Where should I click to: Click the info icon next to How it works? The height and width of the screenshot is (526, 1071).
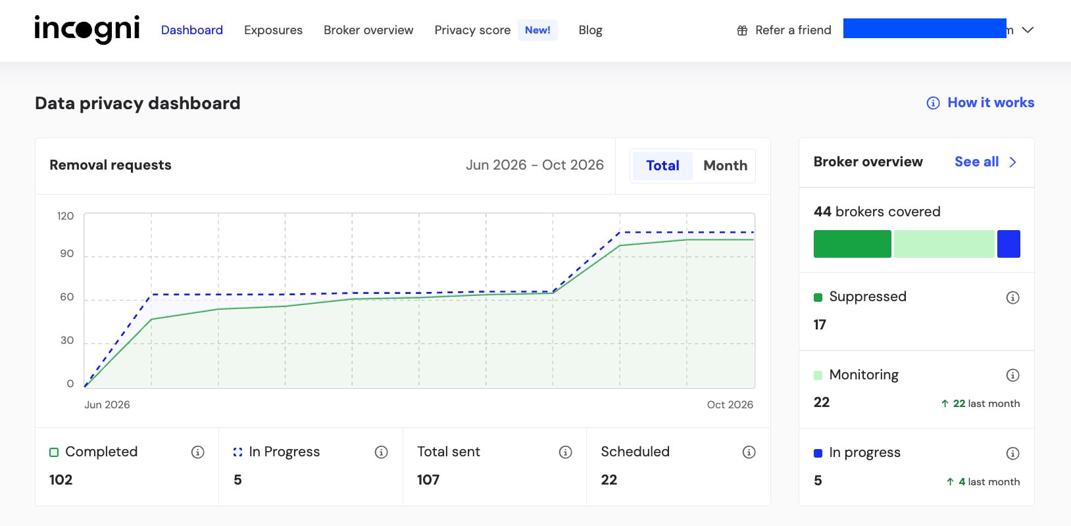tap(933, 103)
